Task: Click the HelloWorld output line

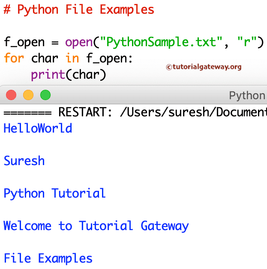Action: click(38, 128)
